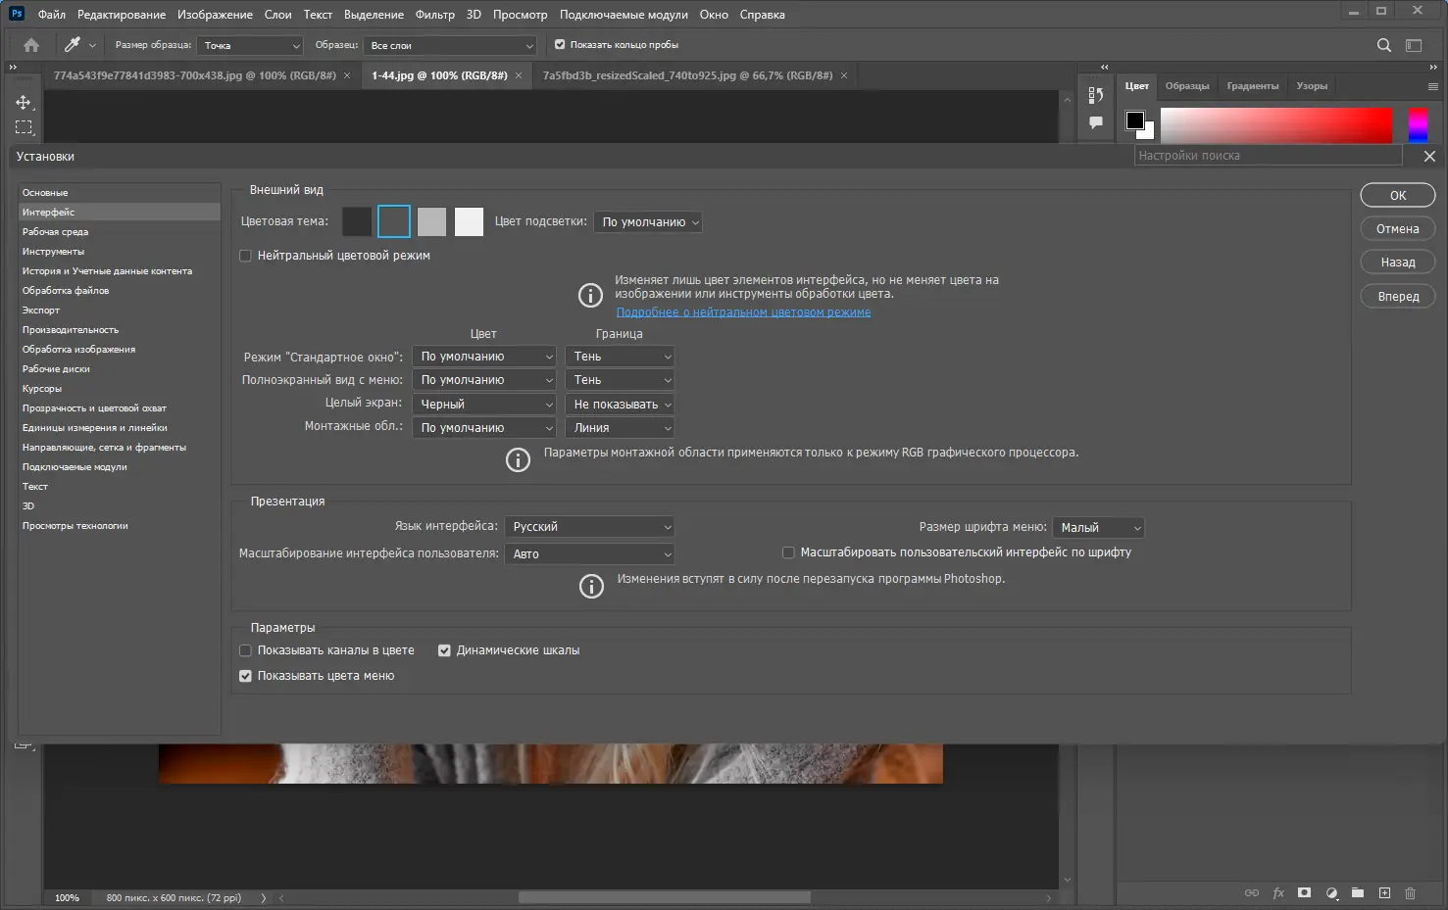Click the search magnifier icon

pos(1383,45)
